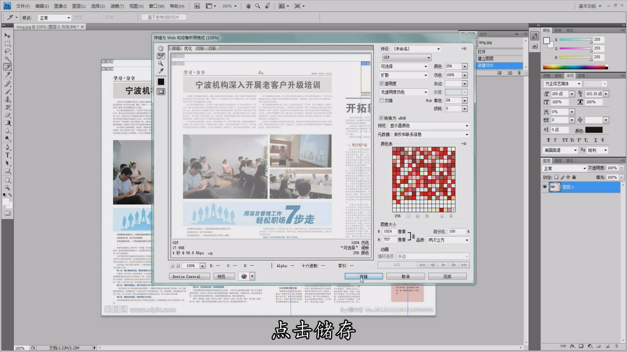
Task: Open the 图层(L) menu
Action: 79,6
